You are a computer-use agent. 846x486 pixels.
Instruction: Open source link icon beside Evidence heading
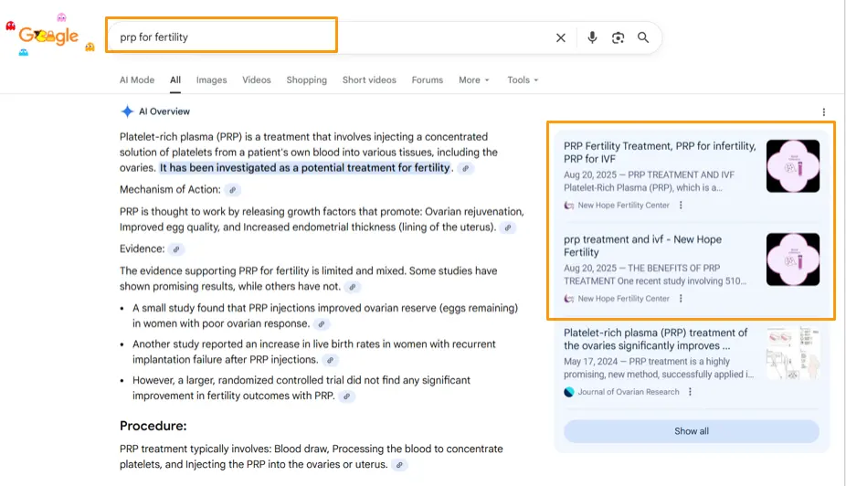(x=177, y=249)
